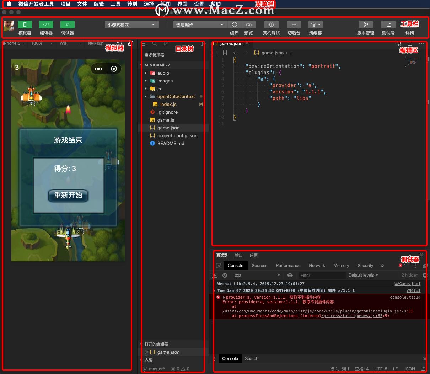
Task: Toggle the 调试器 debugger panel button
Action: (x=68, y=25)
